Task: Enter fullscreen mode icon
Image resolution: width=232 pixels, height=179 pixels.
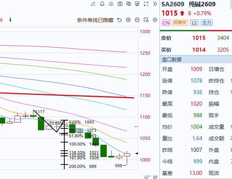Action: pos(146,4)
